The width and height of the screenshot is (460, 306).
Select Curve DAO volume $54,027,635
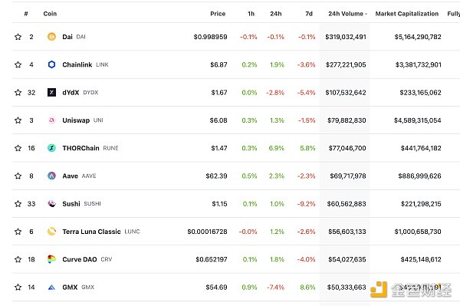347,259
